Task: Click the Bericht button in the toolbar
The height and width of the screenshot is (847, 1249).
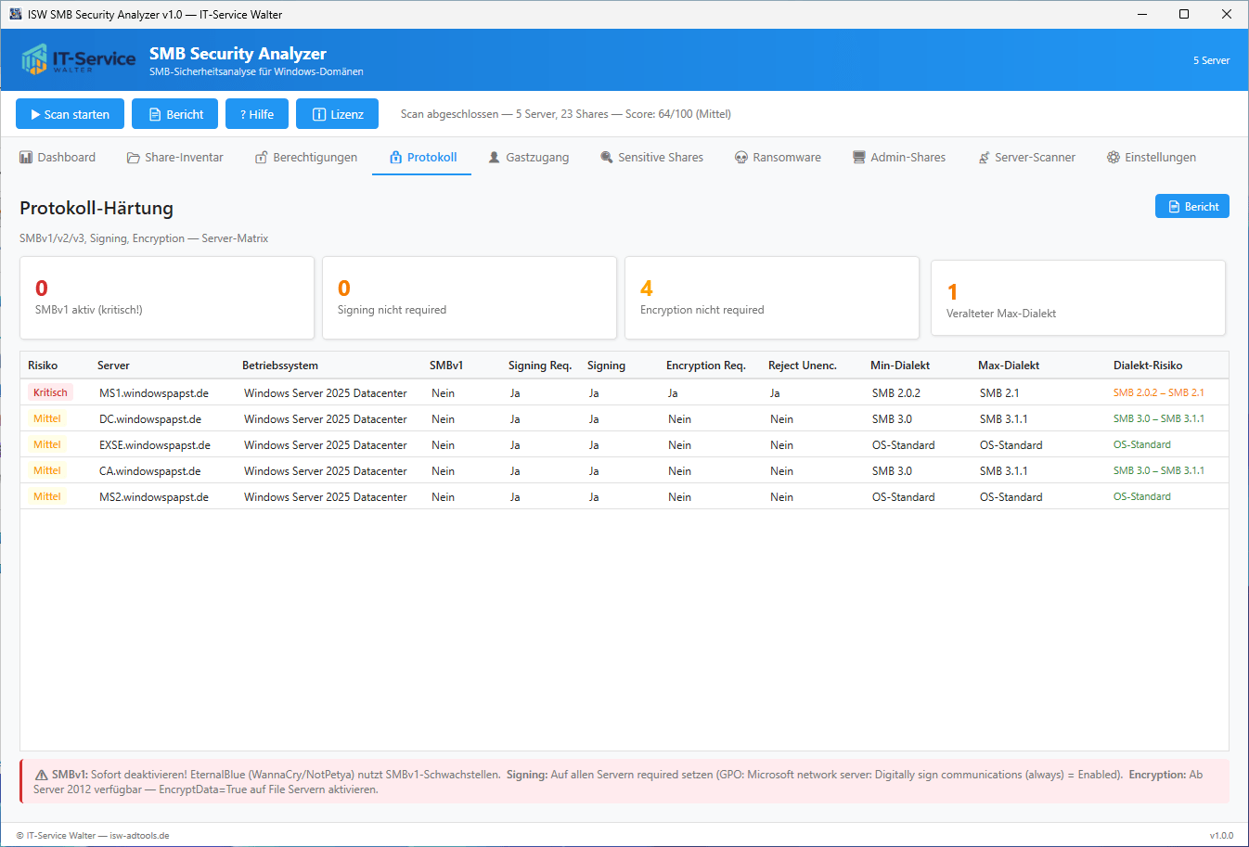Action: (x=174, y=114)
